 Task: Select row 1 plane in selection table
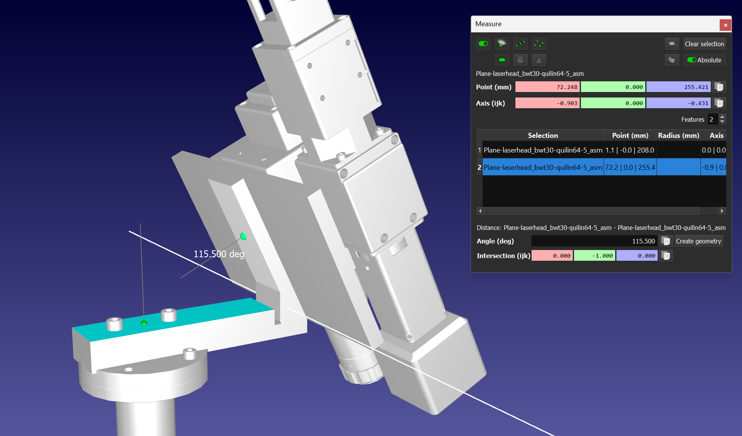(543, 150)
